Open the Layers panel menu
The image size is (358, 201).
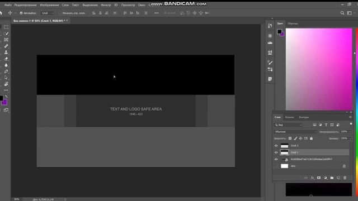pos(350,117)
